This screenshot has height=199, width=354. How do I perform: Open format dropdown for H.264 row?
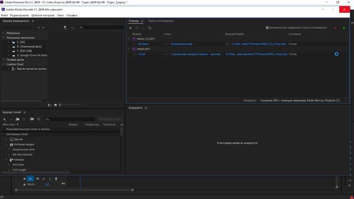point(135,54)
